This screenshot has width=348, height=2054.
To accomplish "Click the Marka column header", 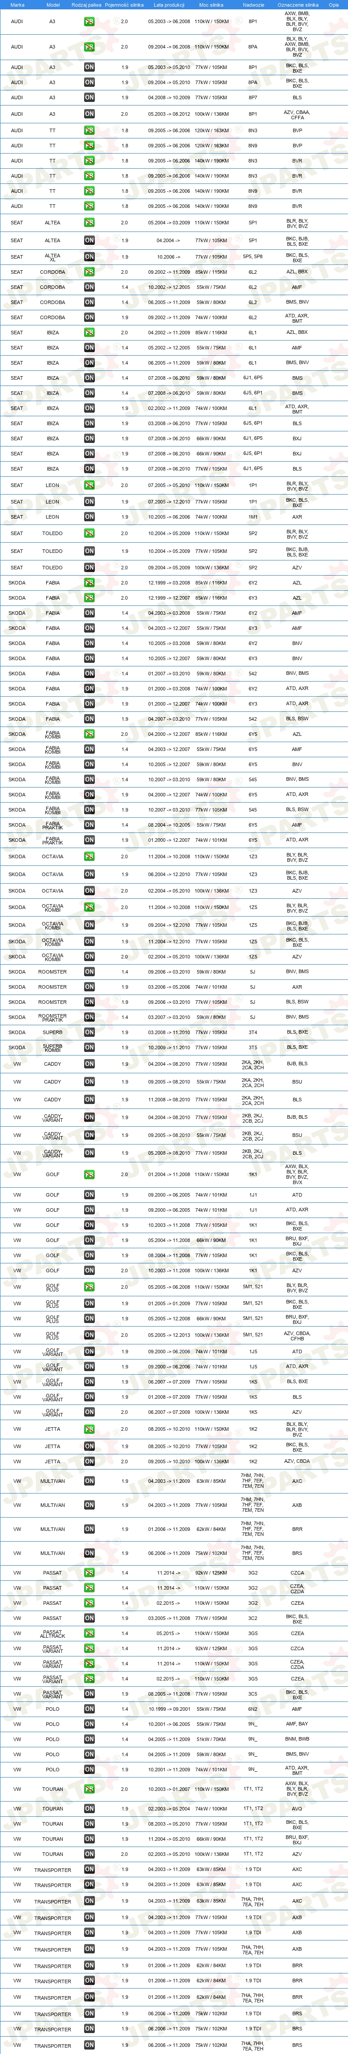I will (x=17, y=5).
